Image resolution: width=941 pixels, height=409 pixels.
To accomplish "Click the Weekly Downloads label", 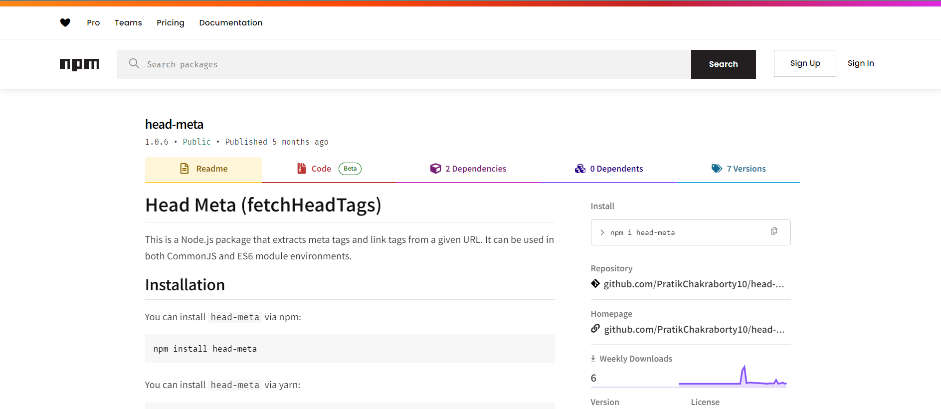I will [x=636, y=359].
